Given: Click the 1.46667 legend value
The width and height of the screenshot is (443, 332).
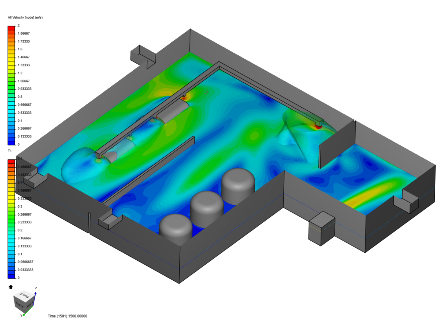Looking at the screenshot, I should coord(24,57).
